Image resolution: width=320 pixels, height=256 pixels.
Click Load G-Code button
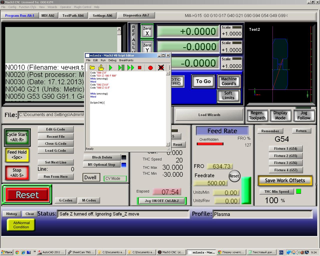coord(56,151)
